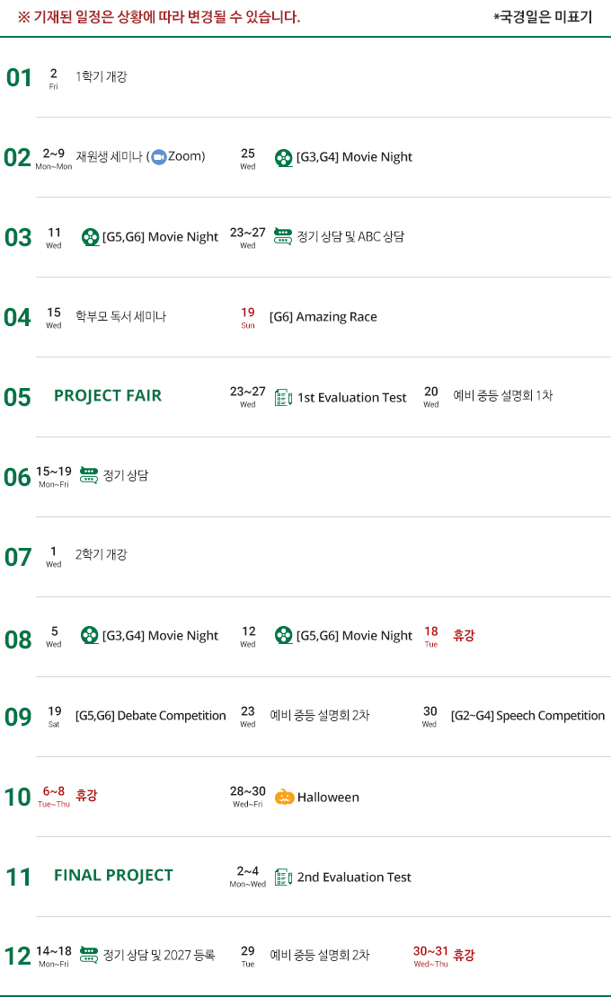Image resolution: width=611 pixels, height=997 pixels.
Task: Click the 2학기 개강 entry in July
Action: pos(101,555)
